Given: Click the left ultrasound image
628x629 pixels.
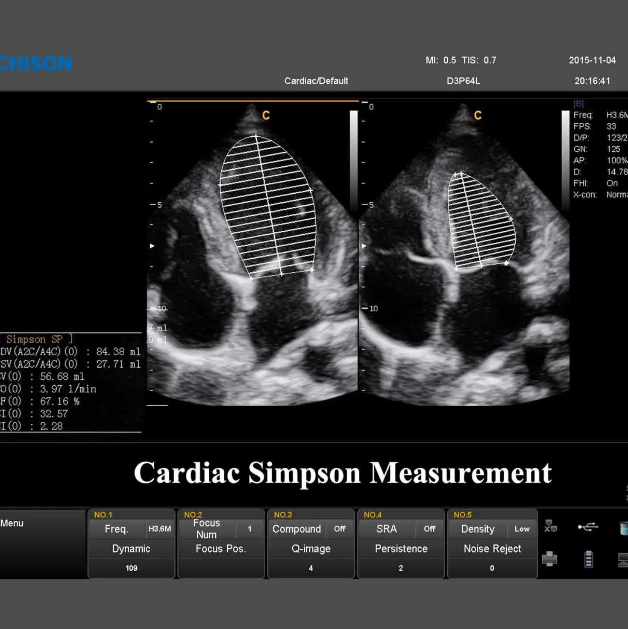Looking at the screenshot, I should [x=253, y=253].
